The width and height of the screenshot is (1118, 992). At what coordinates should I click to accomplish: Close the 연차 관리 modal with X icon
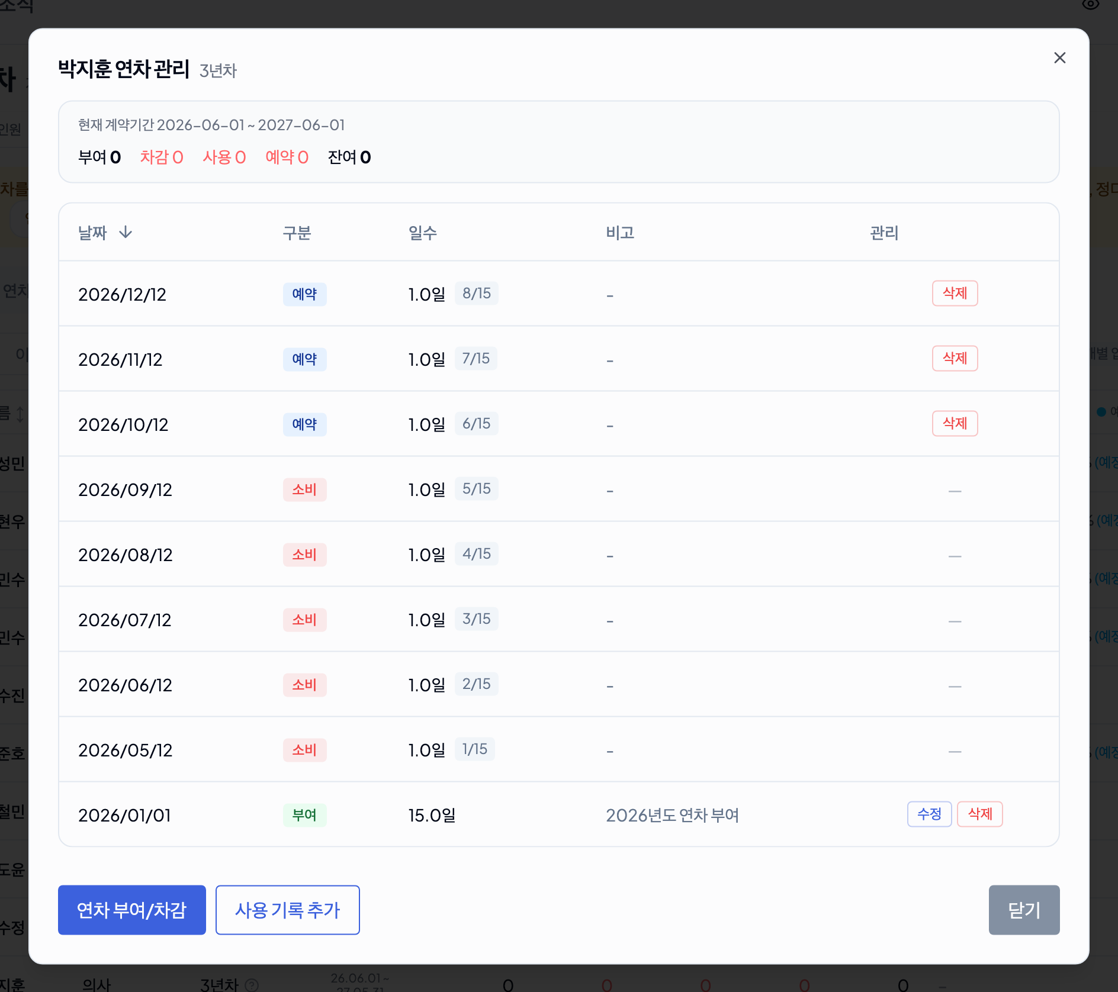(x=1060, y=57)
